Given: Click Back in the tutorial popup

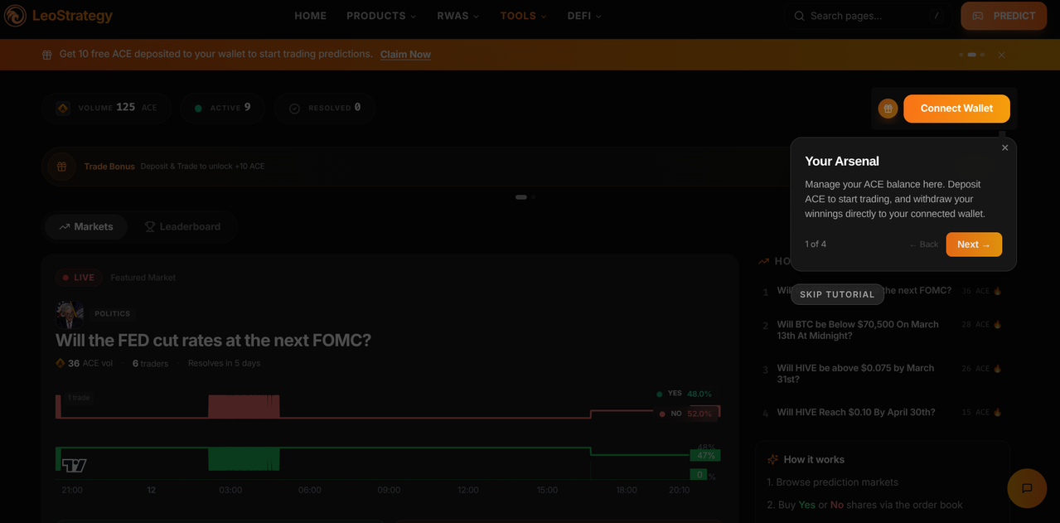Looking at the screenshot, I should point(924,245).
